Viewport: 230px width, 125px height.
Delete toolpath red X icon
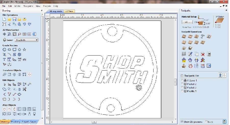(x=203, y=54)
